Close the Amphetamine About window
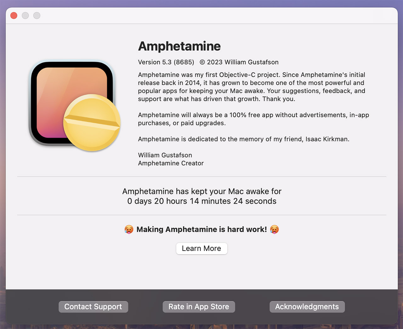The image size is (403, 329). (14, 15)
